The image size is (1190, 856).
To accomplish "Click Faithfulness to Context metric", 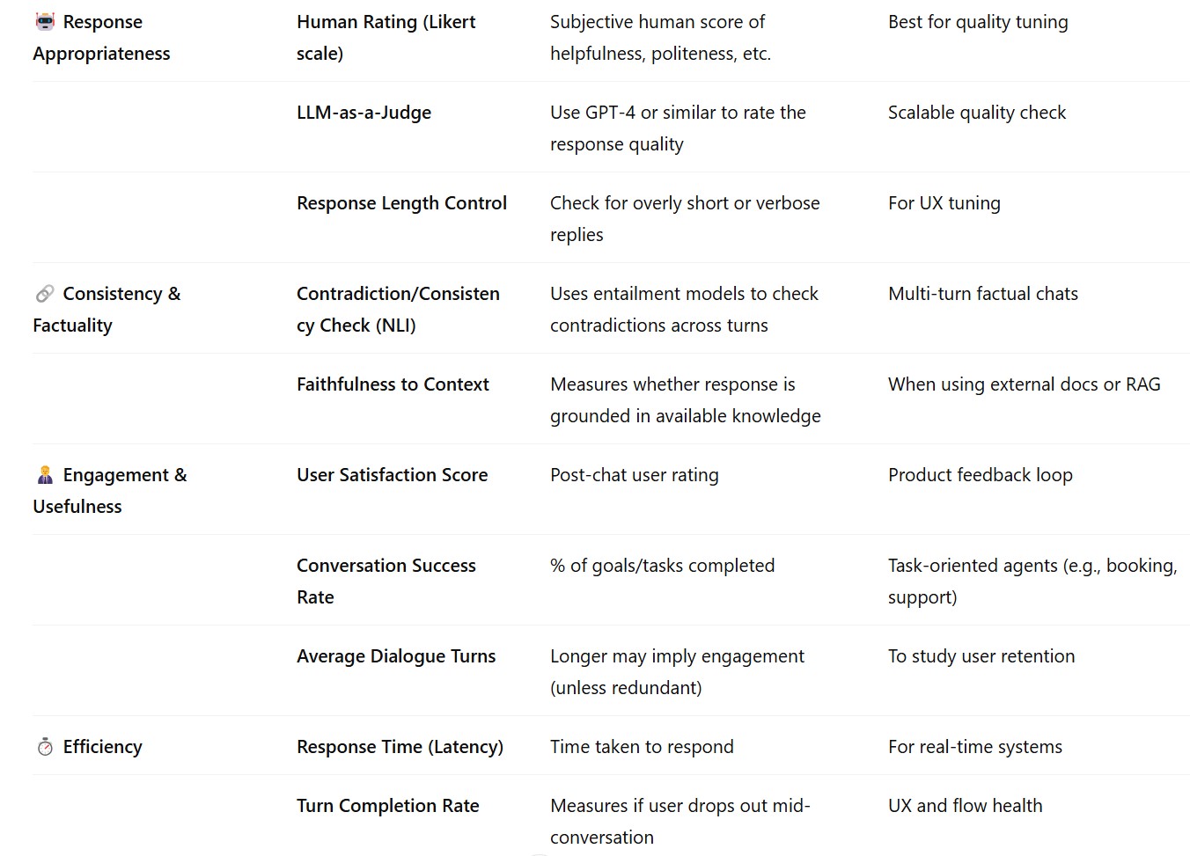I will [x=393, y=384].
